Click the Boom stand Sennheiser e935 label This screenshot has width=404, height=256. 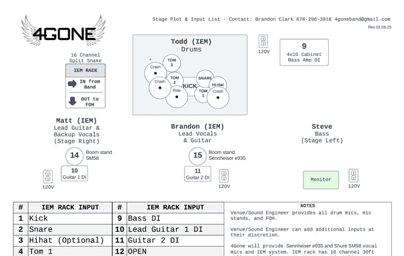(227, 155)
